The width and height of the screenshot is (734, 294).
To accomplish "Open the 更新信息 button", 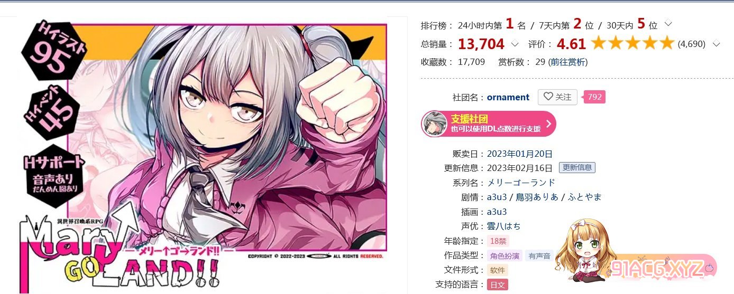I will (577, 168).
